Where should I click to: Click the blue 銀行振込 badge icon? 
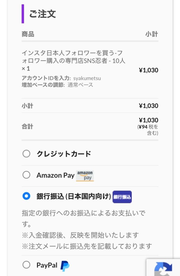point(122,197)
